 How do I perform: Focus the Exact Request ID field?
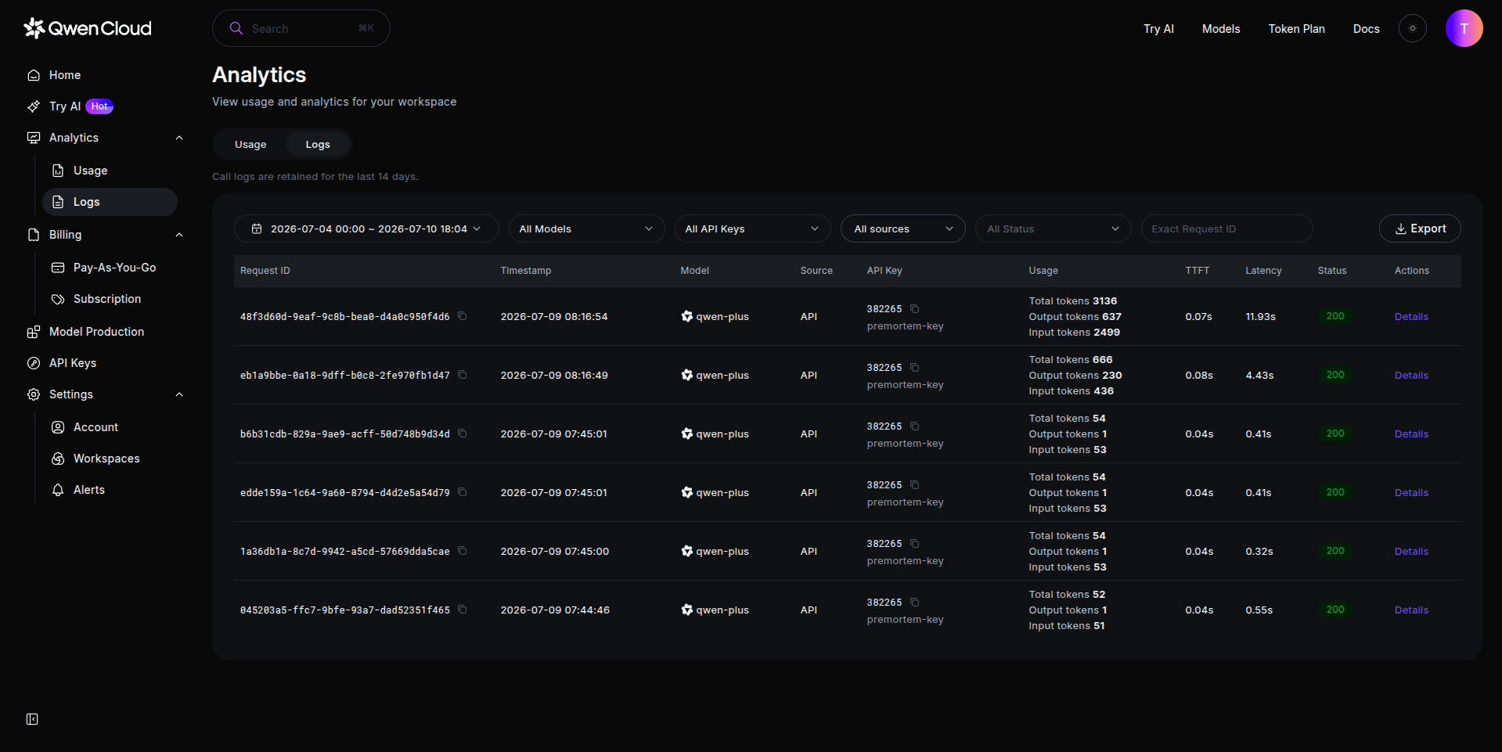click(1226, 228)
